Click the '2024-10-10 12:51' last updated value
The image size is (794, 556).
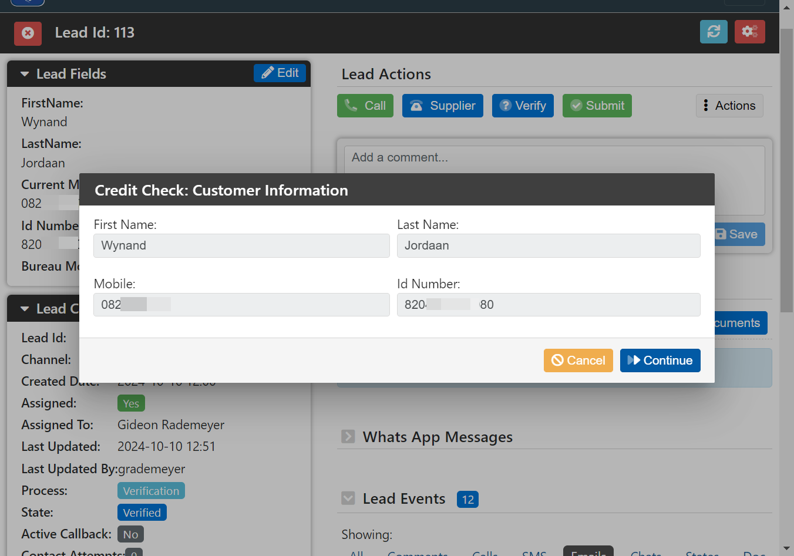point(166,447)
